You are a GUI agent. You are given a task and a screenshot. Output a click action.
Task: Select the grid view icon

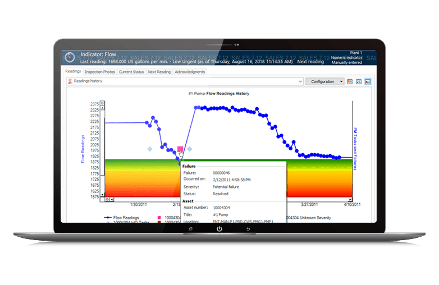(349, 81)
